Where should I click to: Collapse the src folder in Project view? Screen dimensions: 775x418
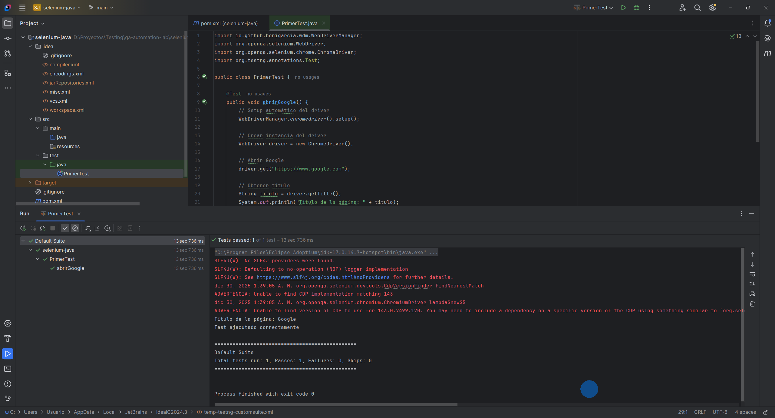pyautogui.click(x=31, y=119)
